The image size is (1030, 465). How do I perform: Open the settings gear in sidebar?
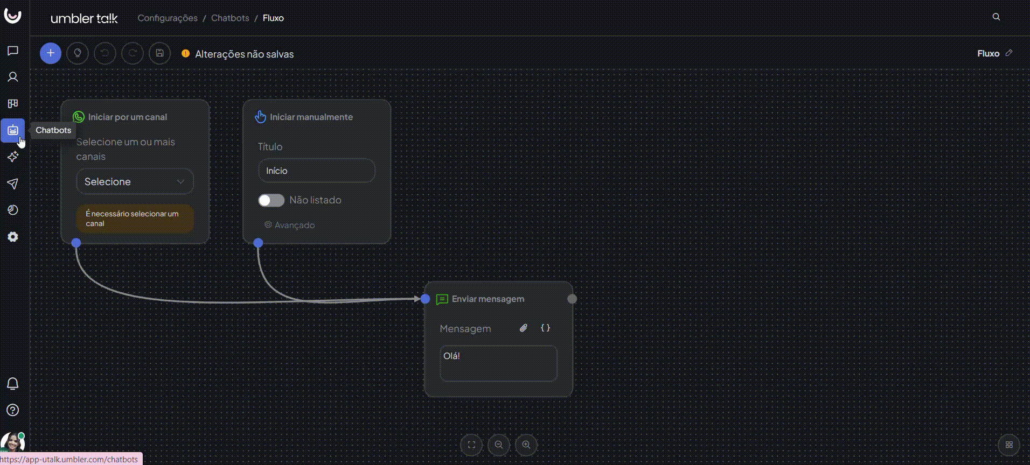pos(13,237)
